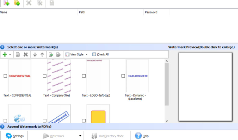Open the Add watermark dropdown arrow

[10, 55]
